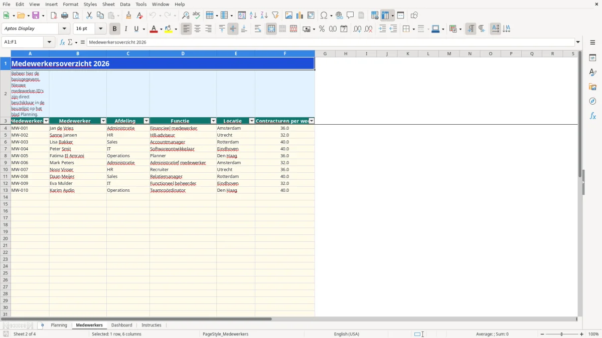Open the Sheet menu

click(108, 4)
